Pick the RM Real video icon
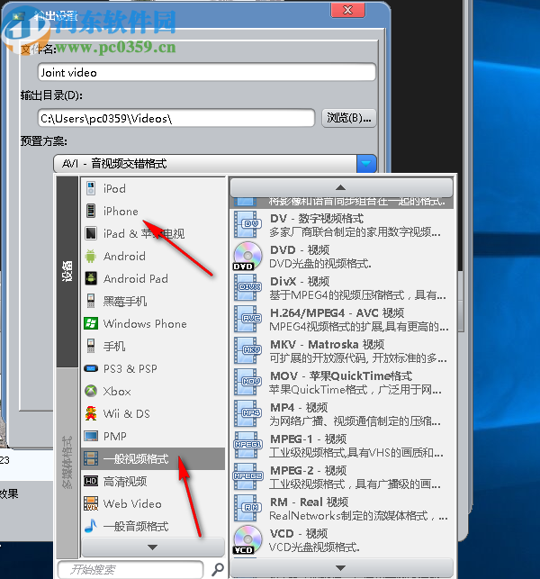Screen dimensions: 540x579 point(247,508)
